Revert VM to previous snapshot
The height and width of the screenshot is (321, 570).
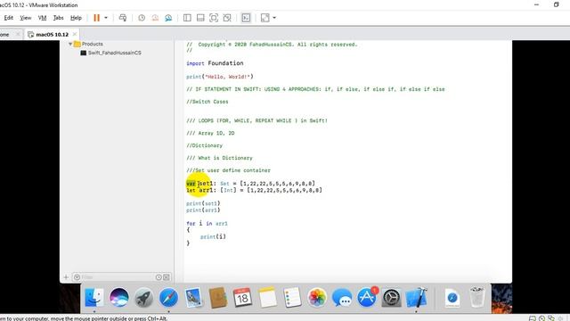[155, 18]
